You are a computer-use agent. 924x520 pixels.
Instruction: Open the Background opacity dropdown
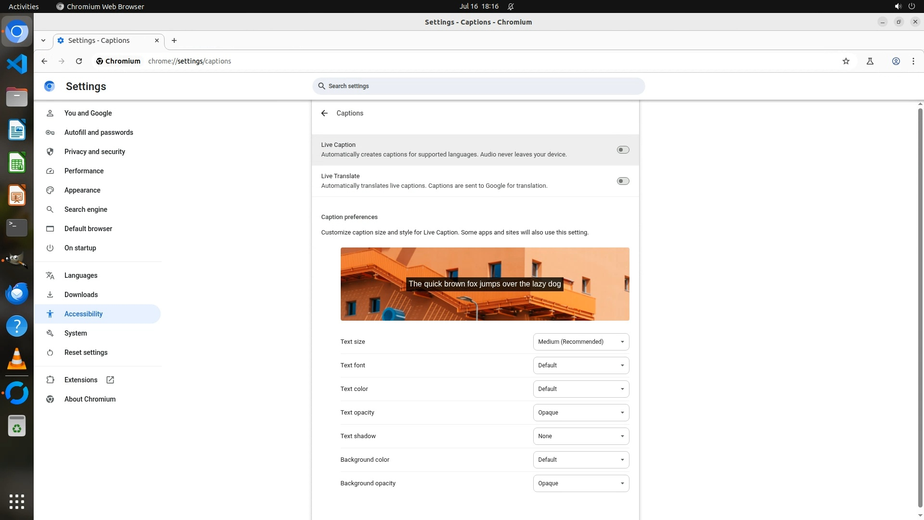tap(581, 483)
